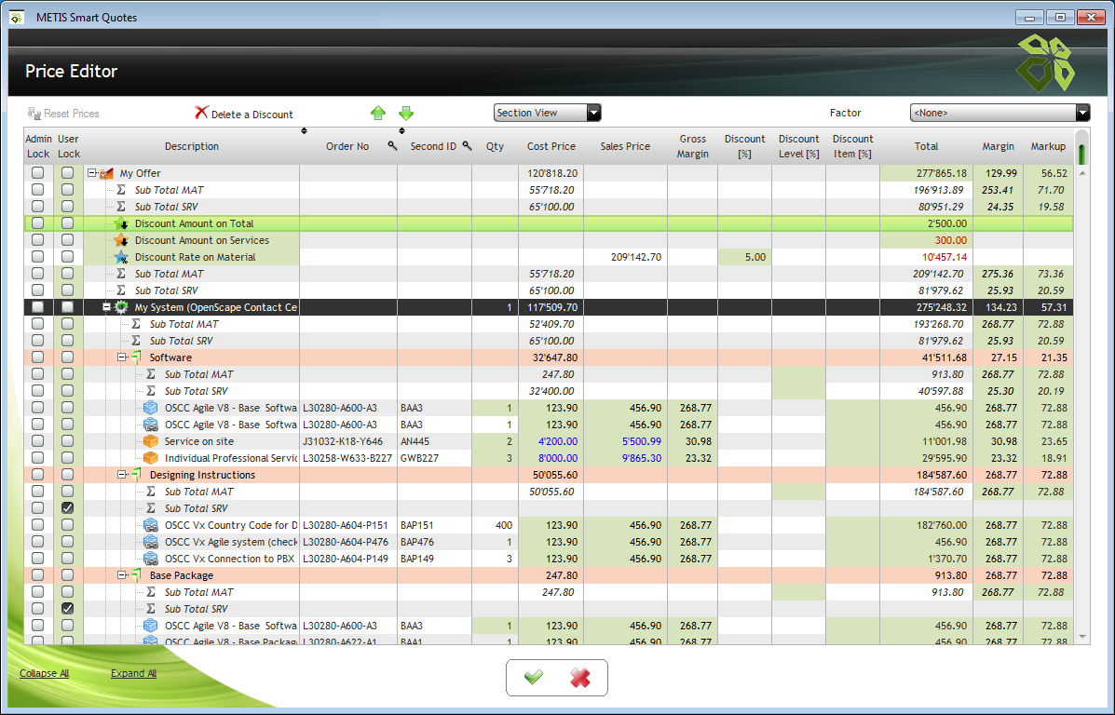Collapse the Designing Instructions section
Viewport: 1115px width, 715px height.
pyautogui.click(x=122, y=475)
